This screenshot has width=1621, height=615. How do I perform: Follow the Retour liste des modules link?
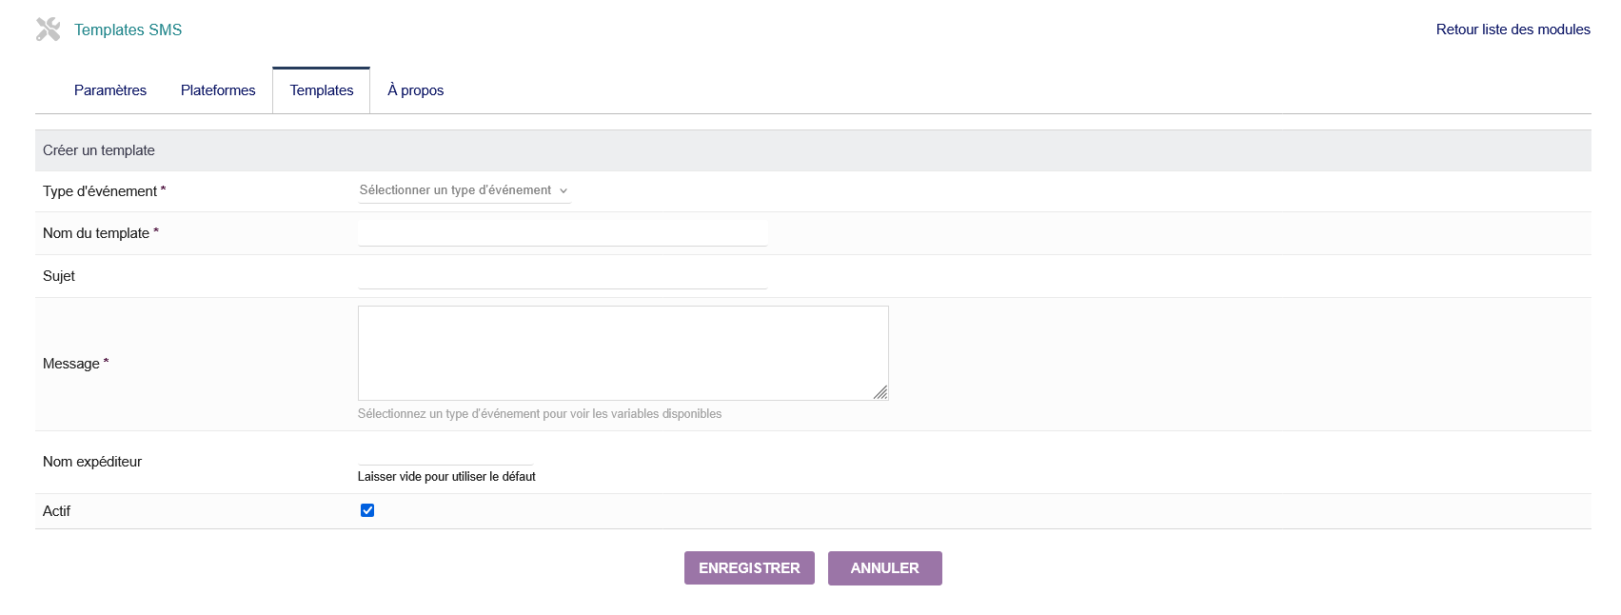[x=1512, y=30]
